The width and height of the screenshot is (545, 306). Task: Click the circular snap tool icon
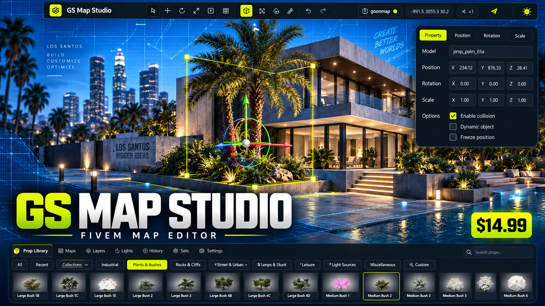276,11
